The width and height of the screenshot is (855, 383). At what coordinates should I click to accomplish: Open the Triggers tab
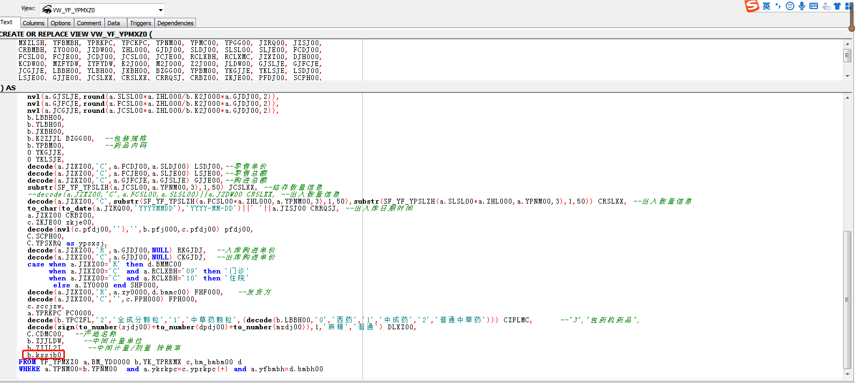[141, 23]
